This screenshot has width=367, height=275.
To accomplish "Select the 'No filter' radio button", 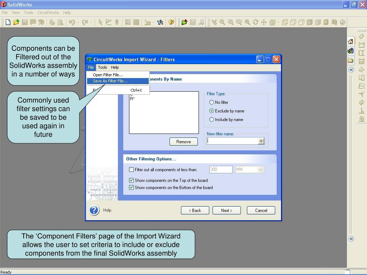I will click(x=211, y=102).
